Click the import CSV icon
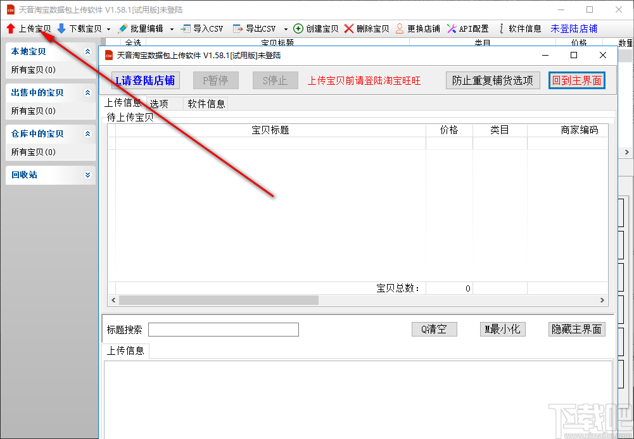The width and height of the screenshot is (634, 439). 186,28
